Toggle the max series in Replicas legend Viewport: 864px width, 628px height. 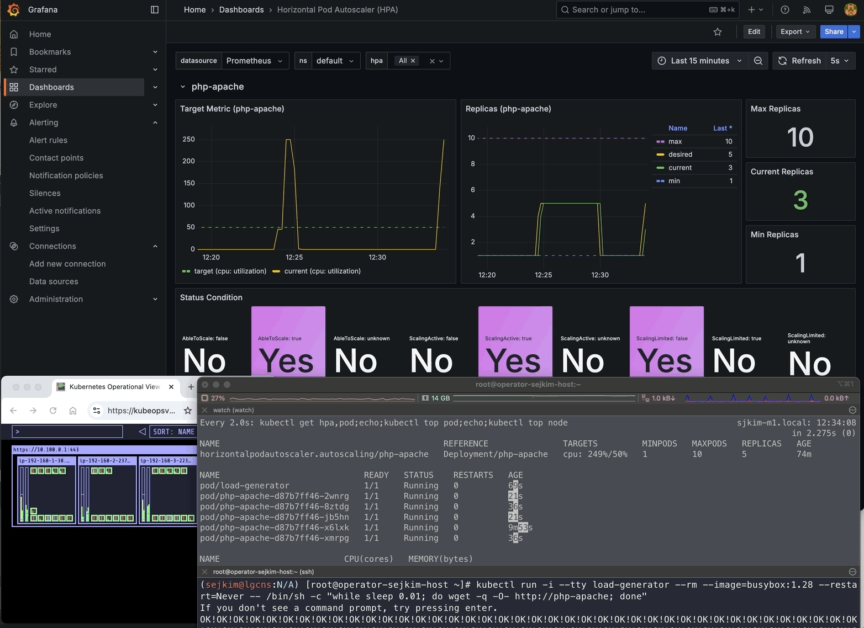pos(675,141)
